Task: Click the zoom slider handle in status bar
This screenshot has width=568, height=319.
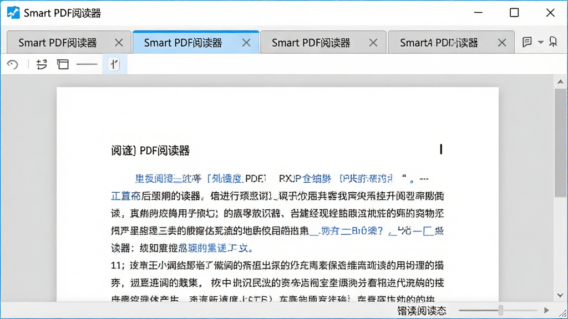Action: click(501, 310)
